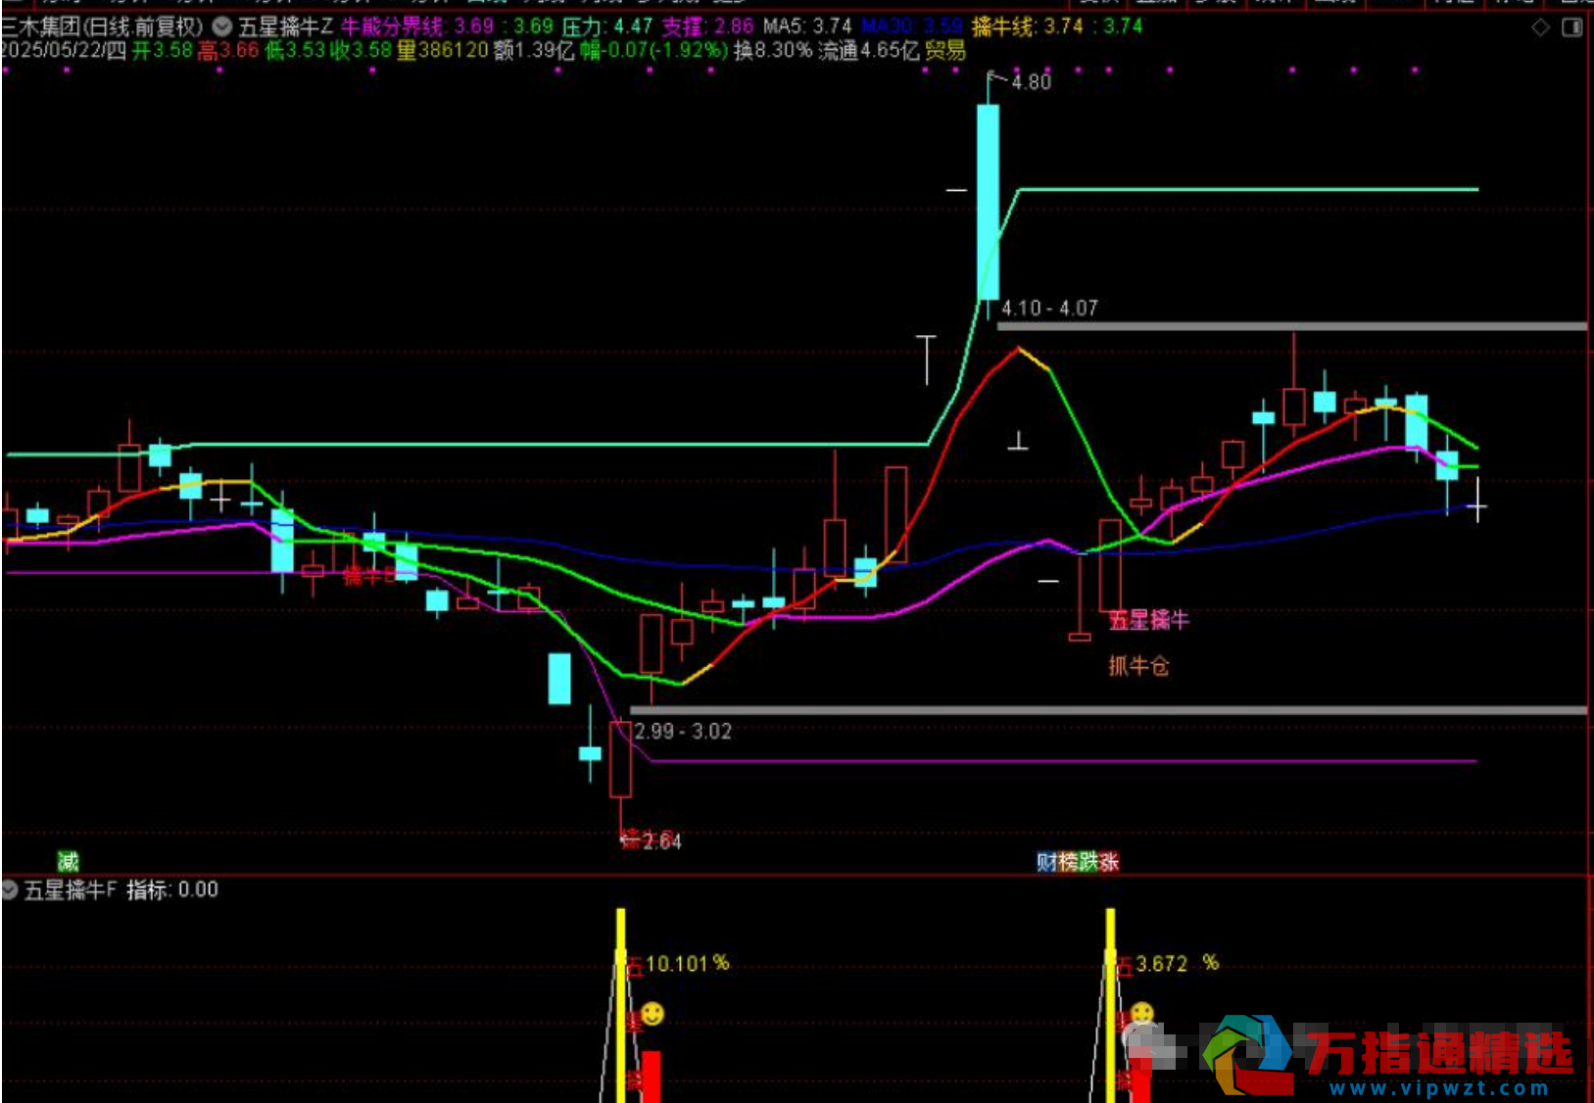The height and width of the screenshot is (1103, 1594).
Task: Click the turnover rate 换8.30%
Action: coord(773,50)
